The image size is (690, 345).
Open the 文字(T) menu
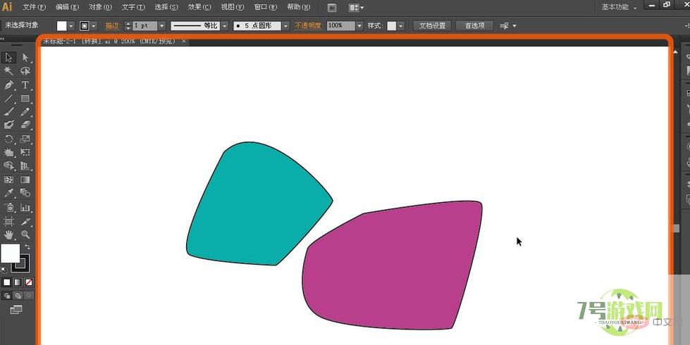tap(133, 7)
